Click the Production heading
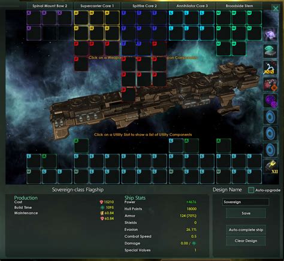Viewport: 284px width, 261px height. click(x=26, y=198)
